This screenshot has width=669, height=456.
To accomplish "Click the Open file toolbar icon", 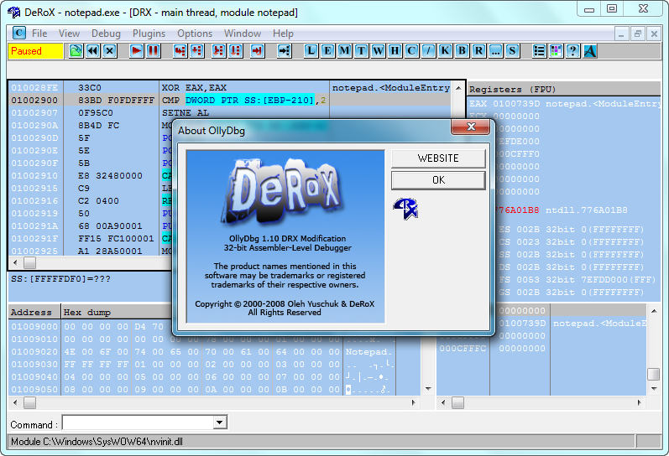I will 76,51.
